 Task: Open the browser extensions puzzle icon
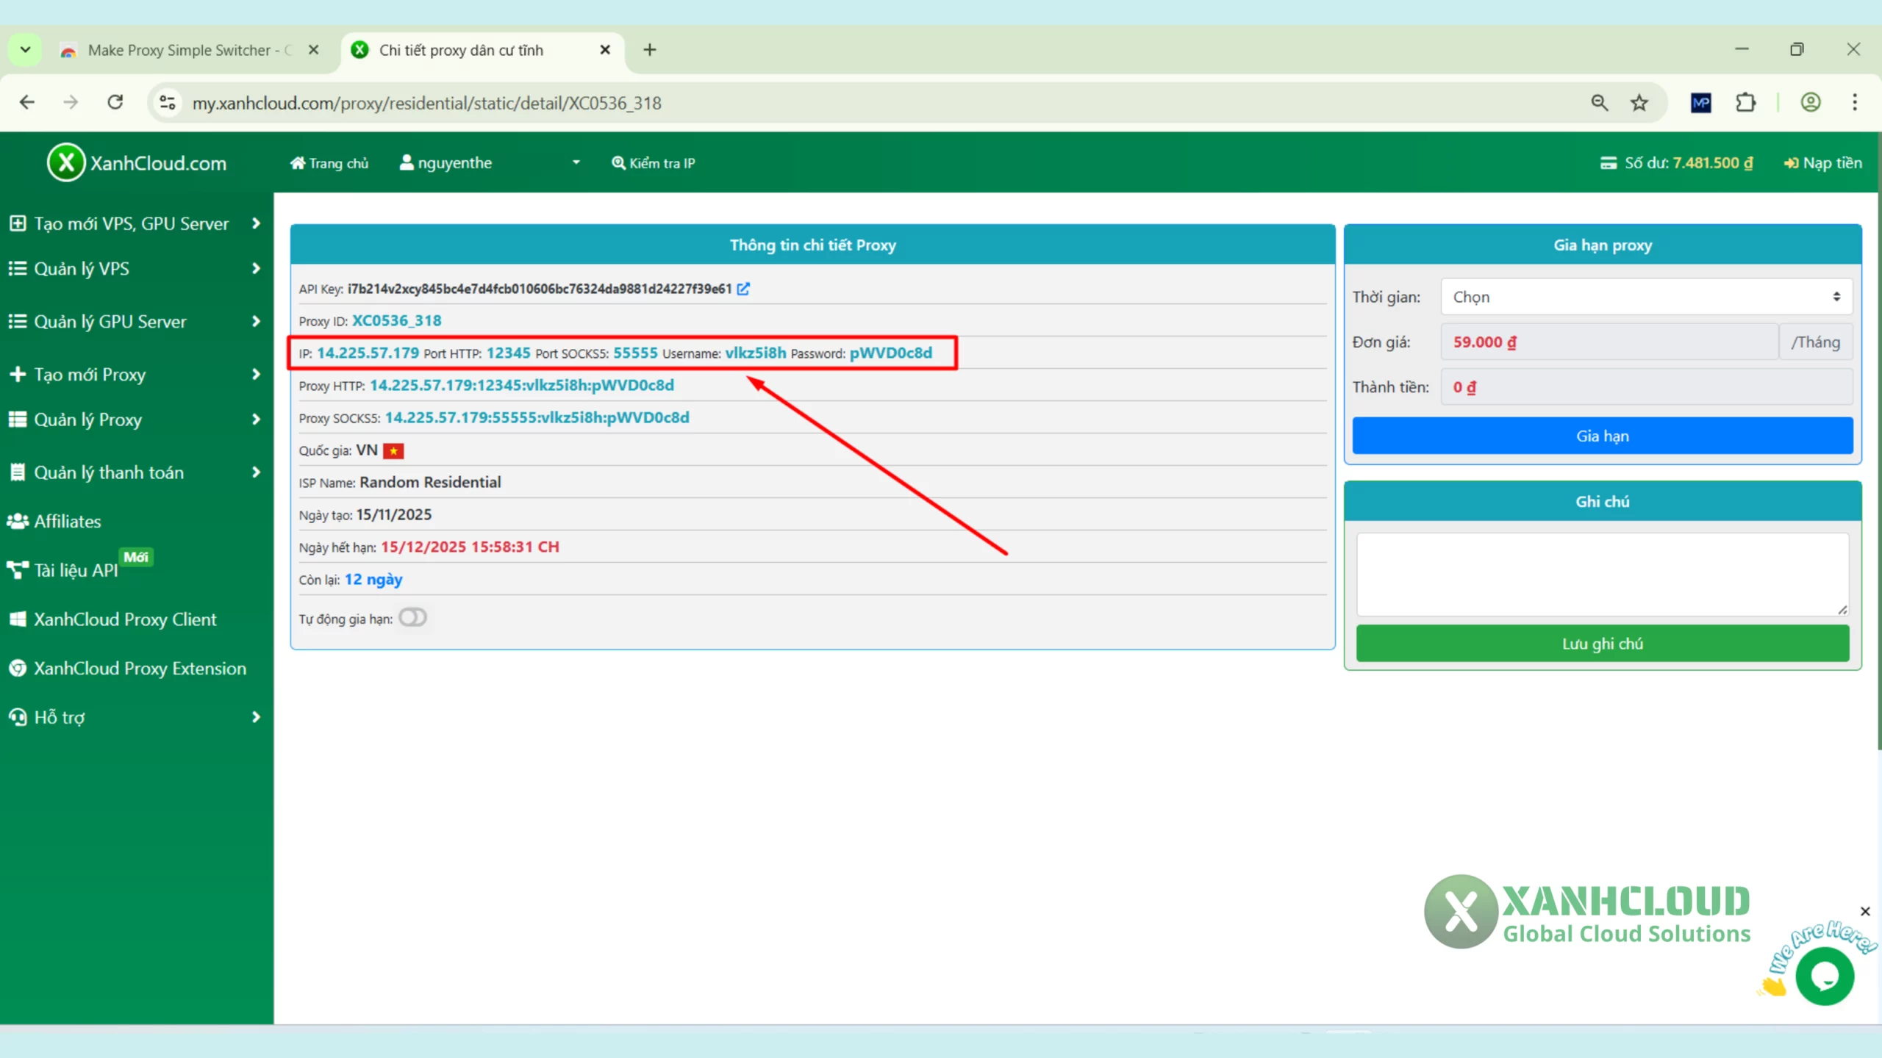point(1746,103)
